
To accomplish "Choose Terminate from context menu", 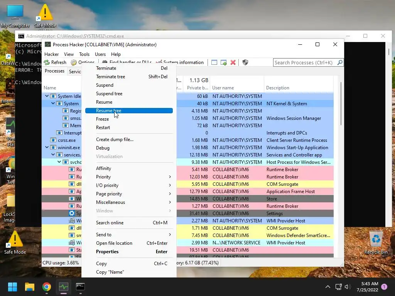I will [129, 68].
